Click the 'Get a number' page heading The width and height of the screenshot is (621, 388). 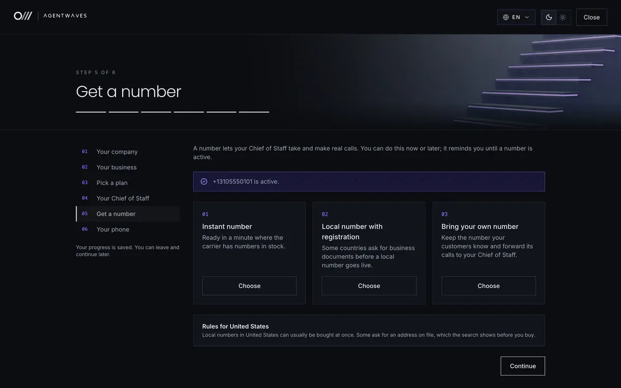coord(128,92)
